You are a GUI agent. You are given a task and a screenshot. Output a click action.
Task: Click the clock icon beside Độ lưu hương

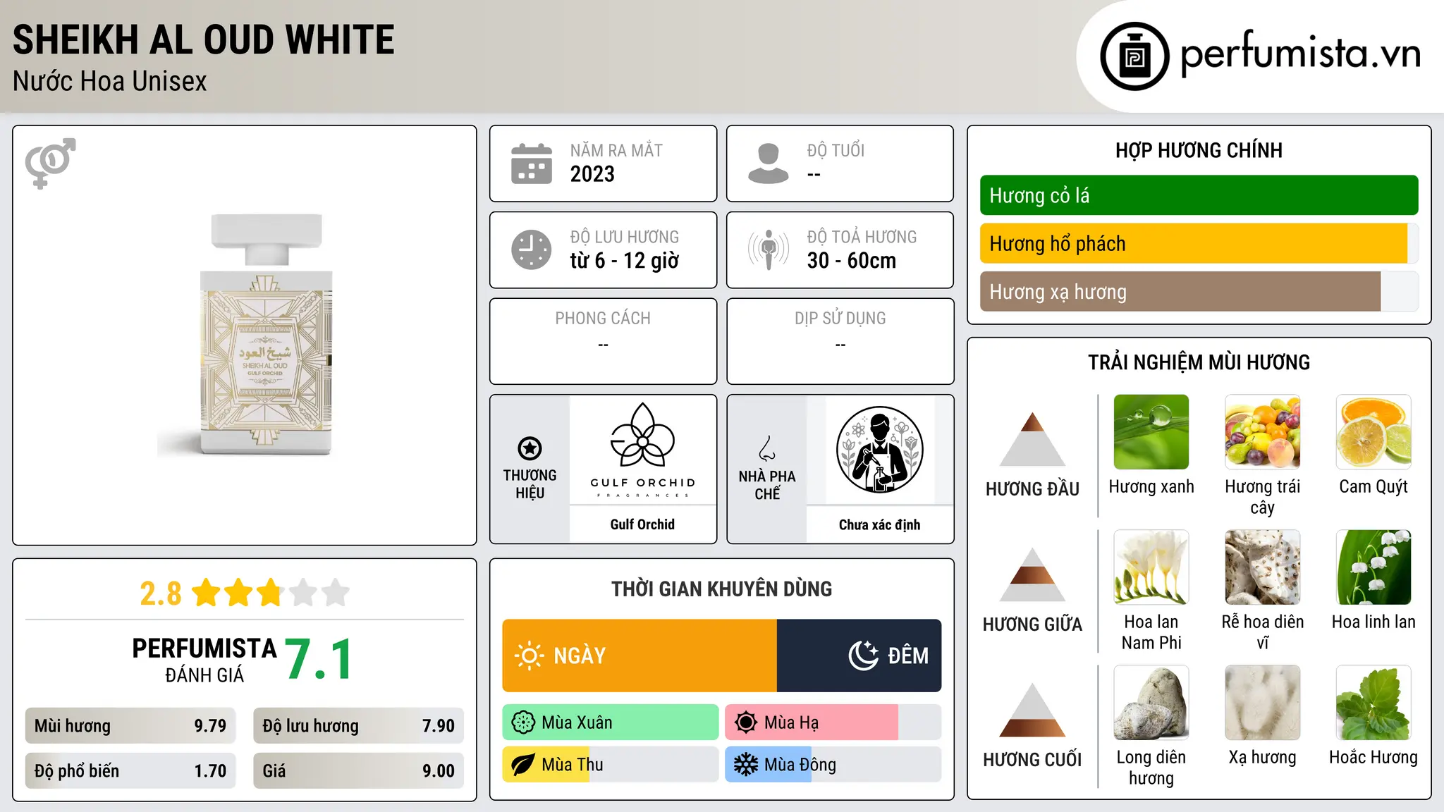532,250
